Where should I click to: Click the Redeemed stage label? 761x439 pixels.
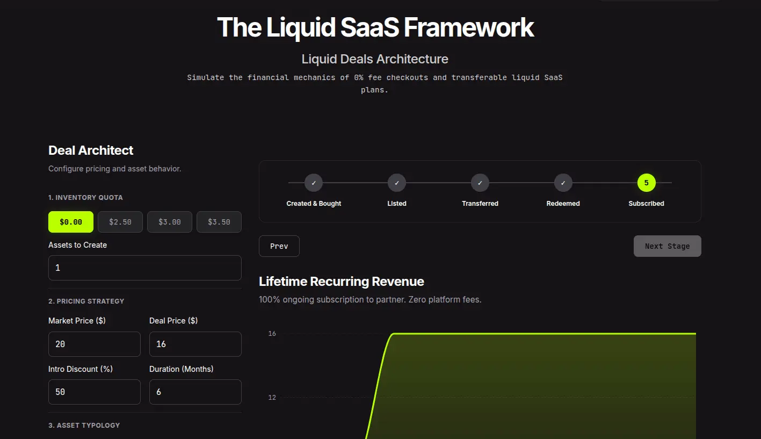click(x=563, y=204)
